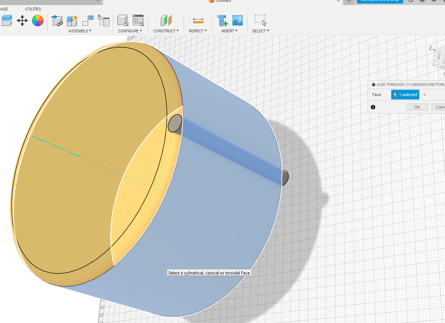Click the Move/Copy four-arrow icon

tap(22, 21)
